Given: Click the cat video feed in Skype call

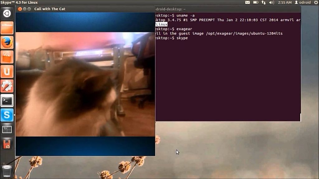Looking at the screenshot, I should pos(85,84).
